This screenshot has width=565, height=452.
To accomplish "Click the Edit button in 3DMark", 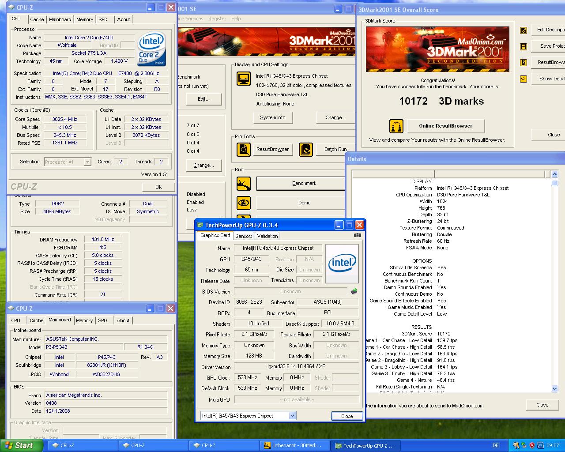I will 203,99.
